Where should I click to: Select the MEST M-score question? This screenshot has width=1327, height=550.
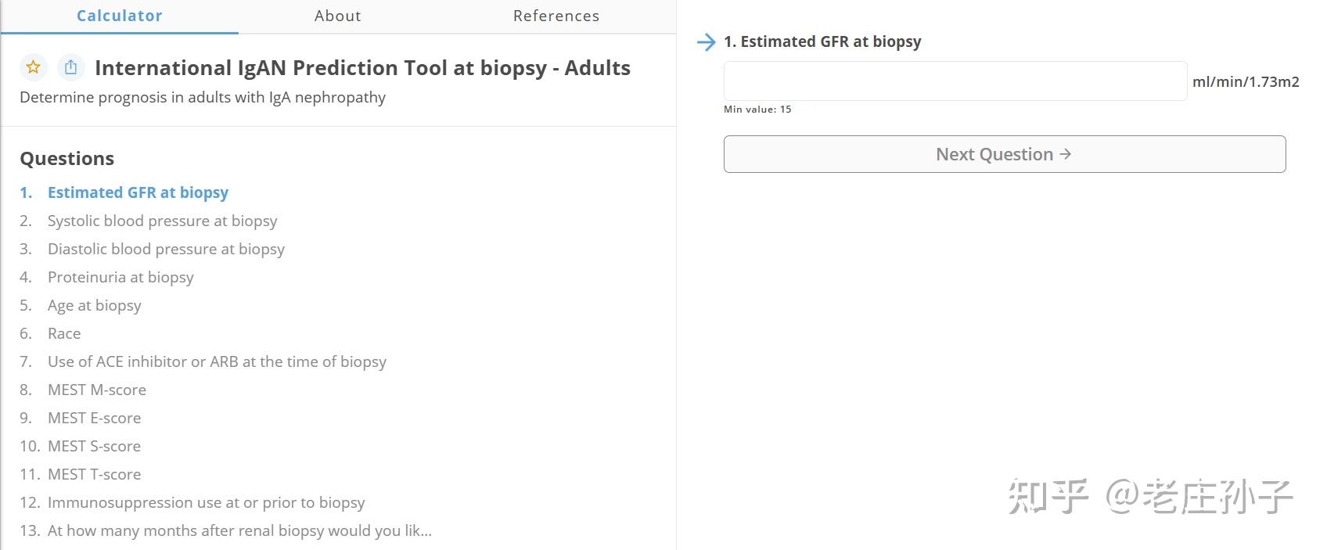click(x=97, y=390)
